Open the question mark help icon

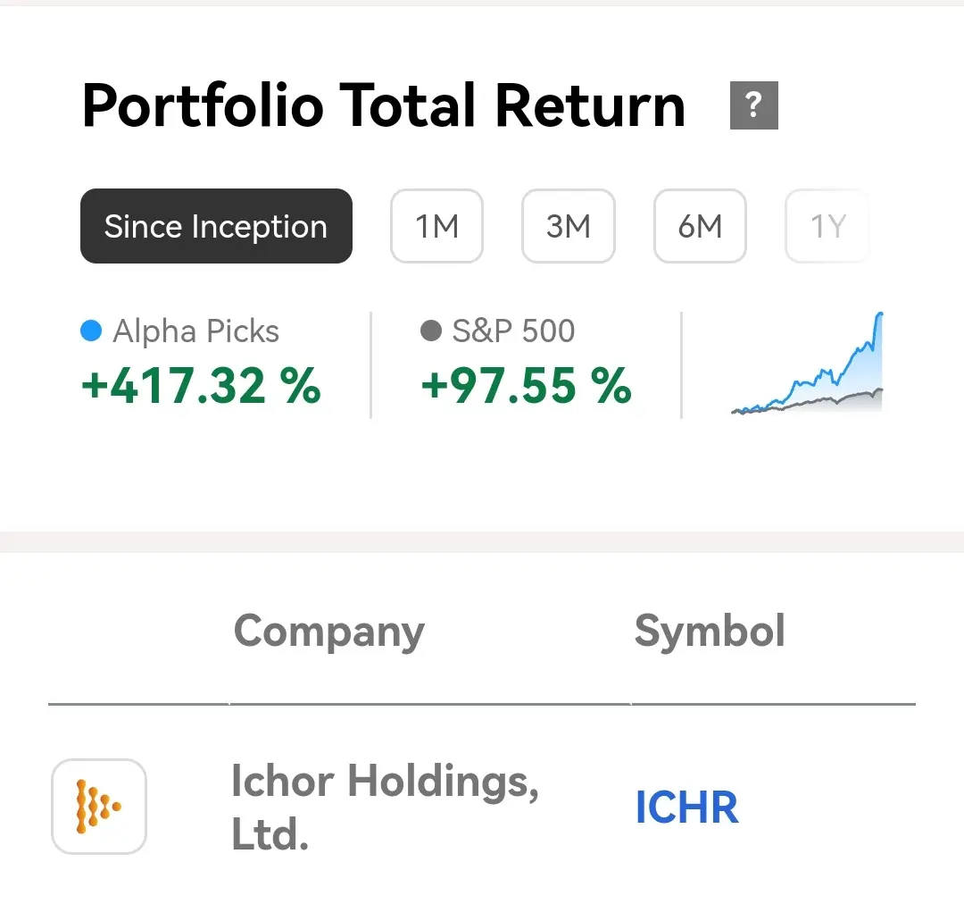pyautogui.click(x=753, y=105)
